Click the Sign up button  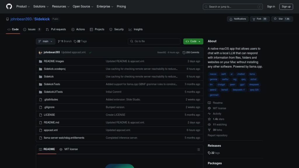click(286, 7)
